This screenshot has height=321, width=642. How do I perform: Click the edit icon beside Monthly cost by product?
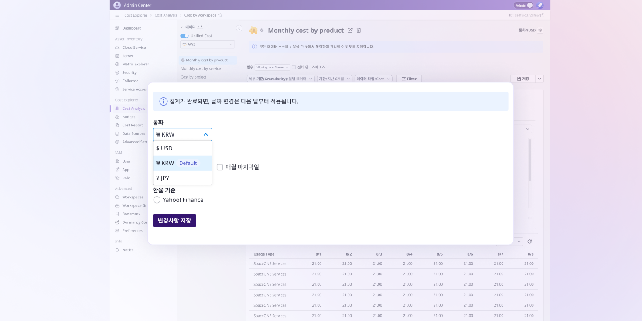point(350,31)
